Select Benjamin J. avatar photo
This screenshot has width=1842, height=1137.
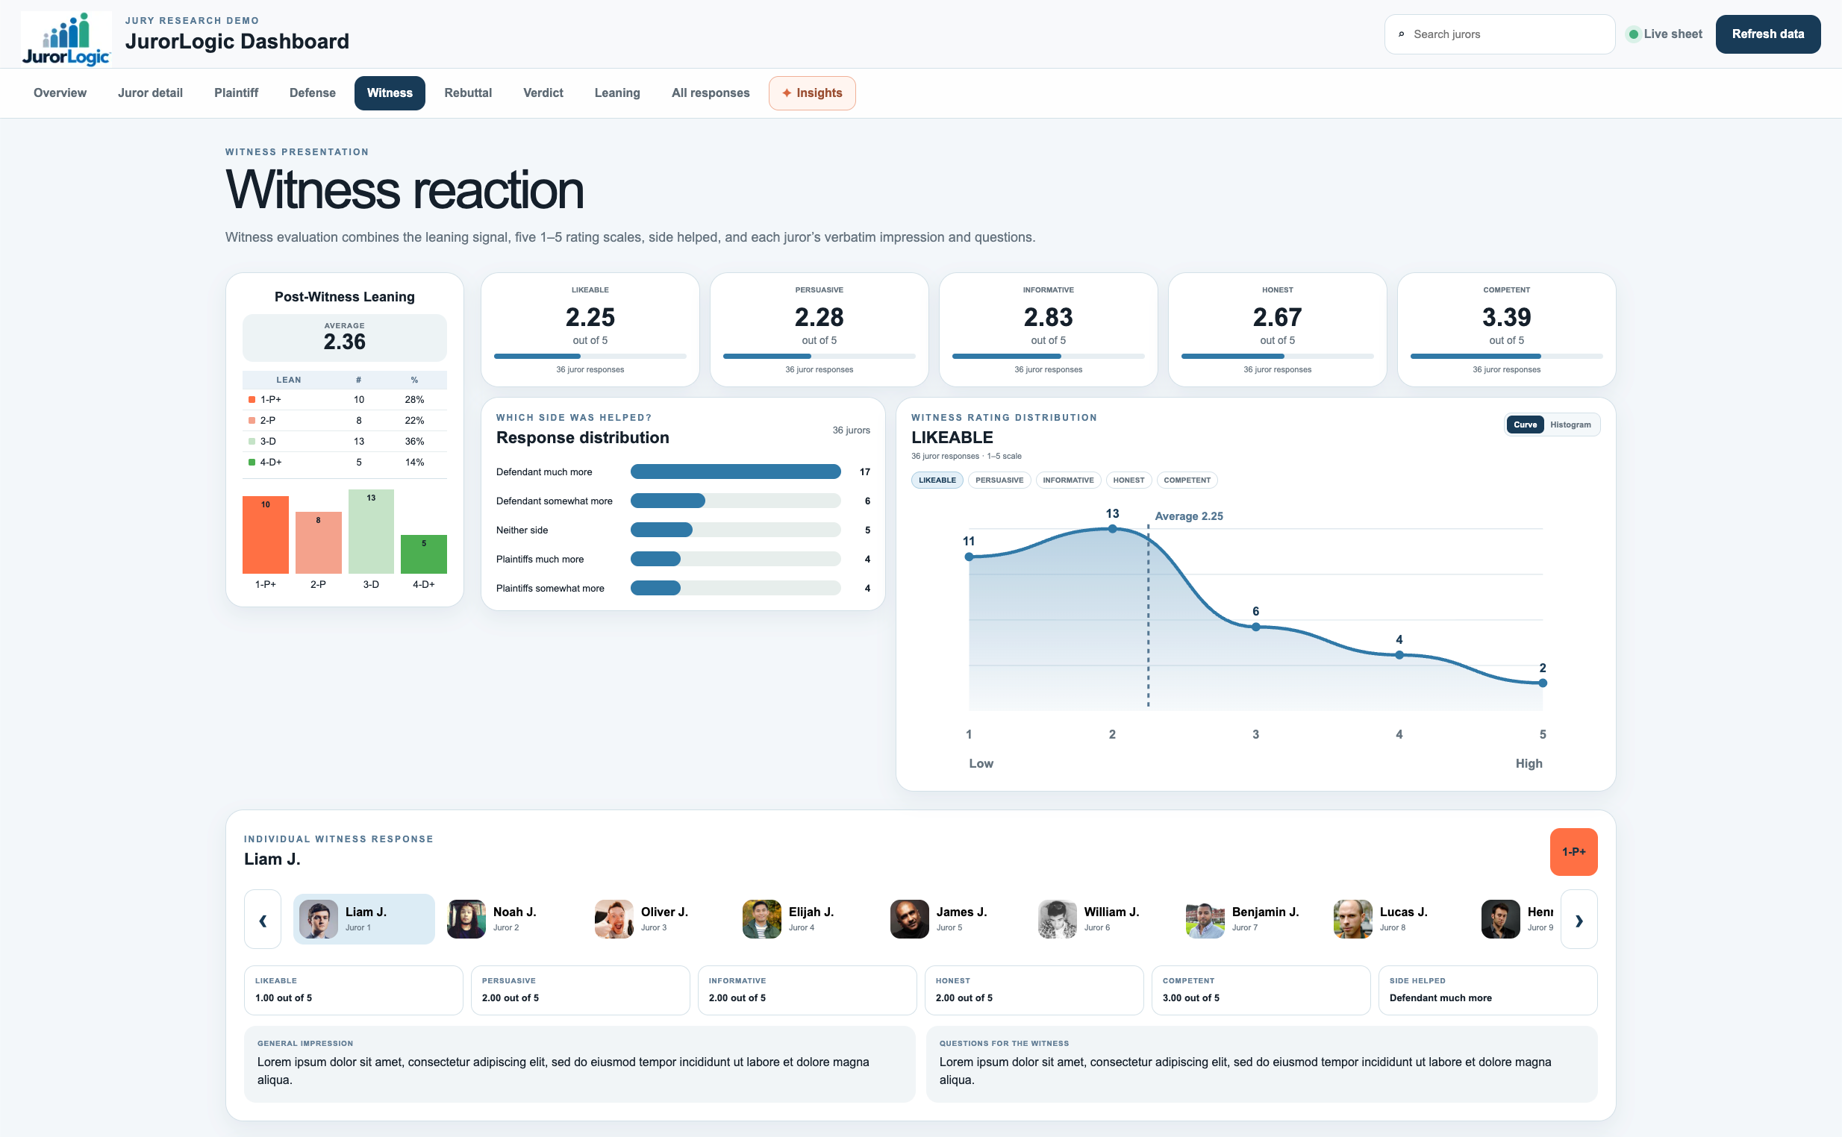click(1205, 919)
